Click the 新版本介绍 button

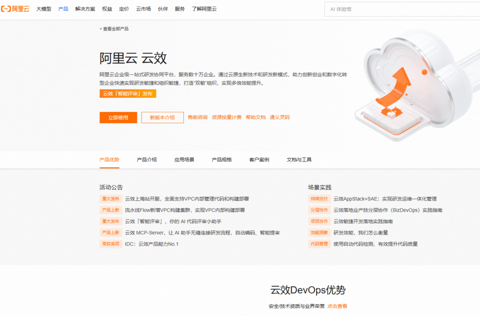coord(162,118)
